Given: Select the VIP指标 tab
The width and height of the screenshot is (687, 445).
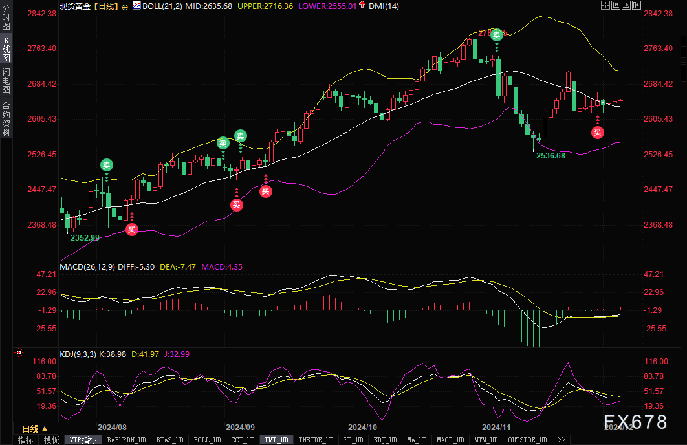Looking at the screenshot, I should [x=83, y=440].
